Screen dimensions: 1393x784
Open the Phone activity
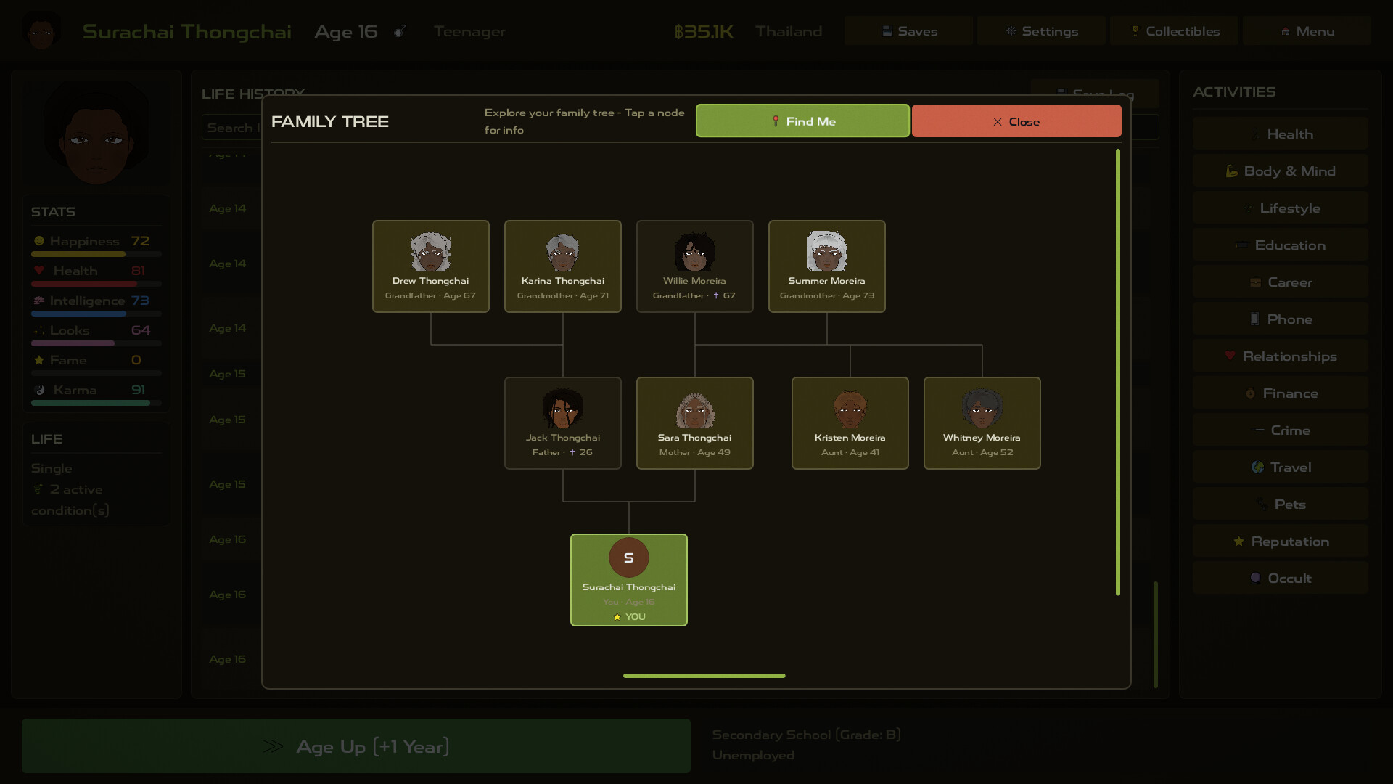tap(1281, 319)
